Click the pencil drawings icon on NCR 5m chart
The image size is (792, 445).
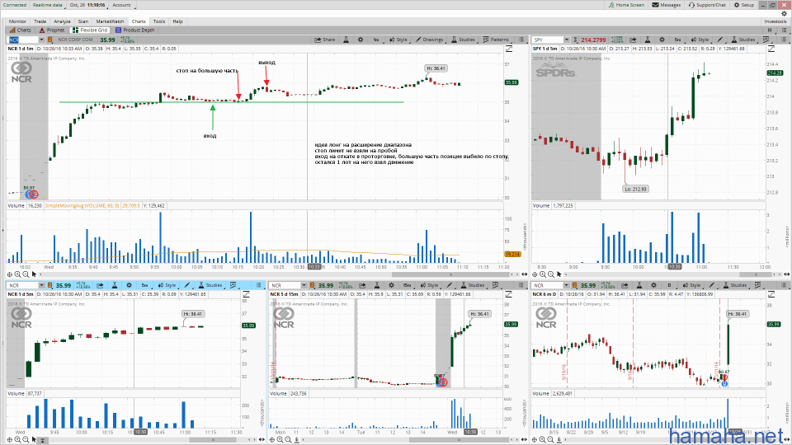pos(187,285)
